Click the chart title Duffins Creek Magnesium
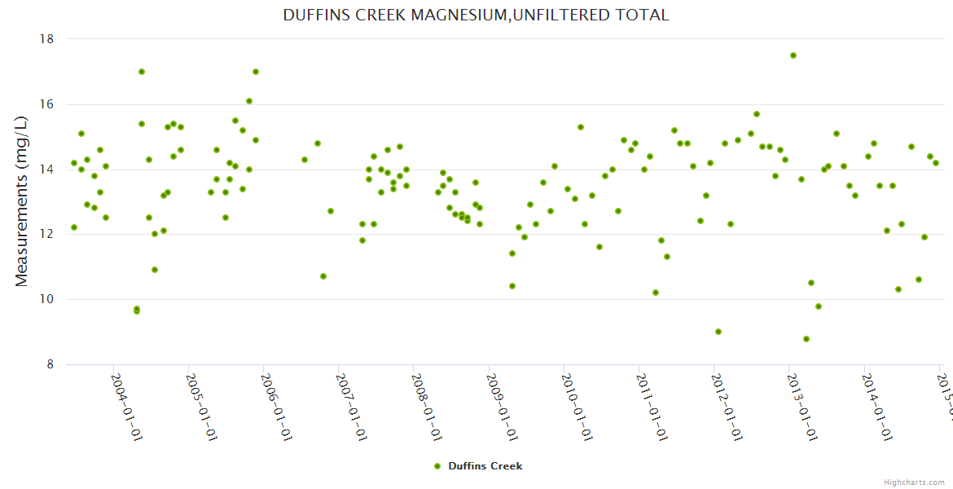953x489 pixels. point(476,15)
